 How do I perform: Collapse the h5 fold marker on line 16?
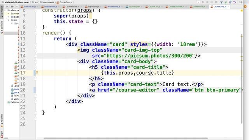tap(36, 67)
